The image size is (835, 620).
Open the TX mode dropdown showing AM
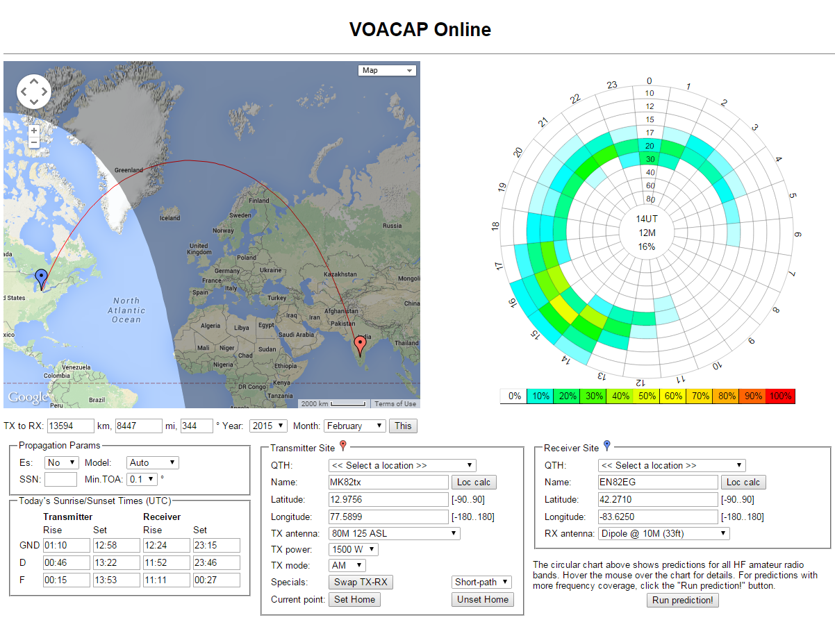coord(347,565)
